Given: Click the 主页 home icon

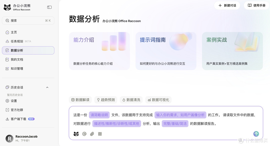Looking at the screenshot, I should click(x=7, y=32).
